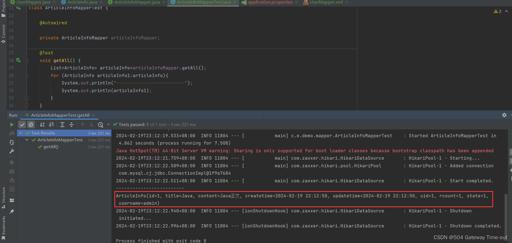
Task: Click the 'Tests passed: 1' status text
Action: 134,125
